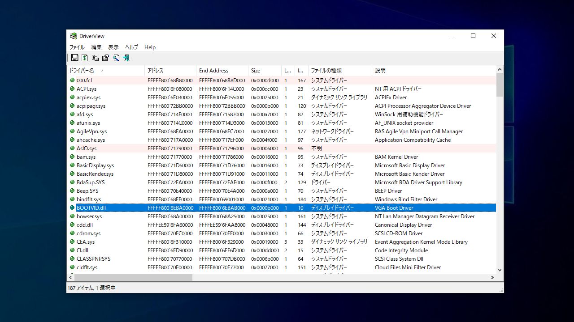Select the AsIO.sys driver row

point(87,148)
